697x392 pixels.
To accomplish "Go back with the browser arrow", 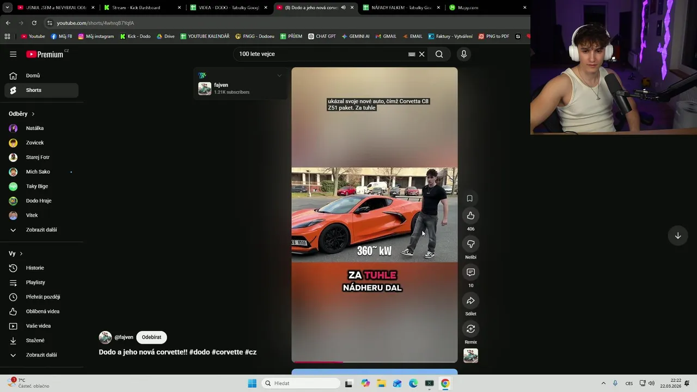I will coord(8,23).
